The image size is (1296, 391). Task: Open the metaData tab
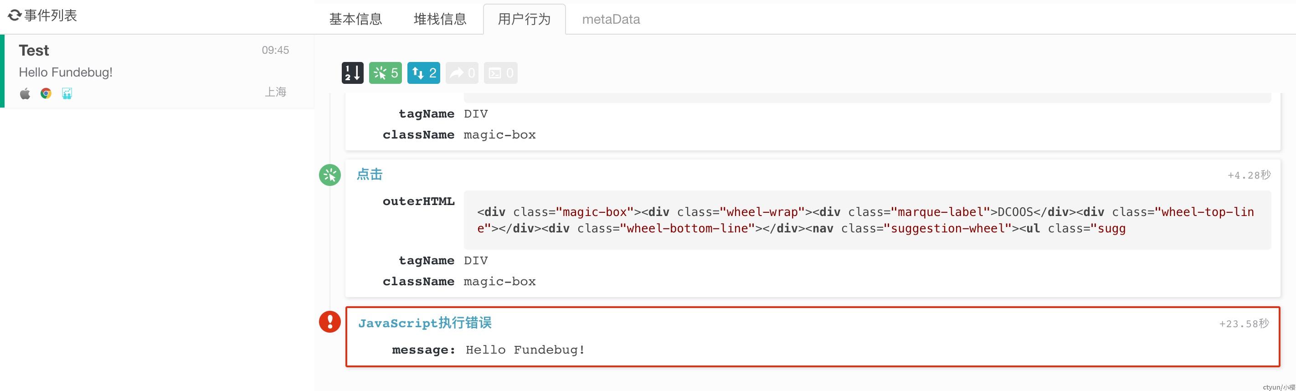[611, 19]
